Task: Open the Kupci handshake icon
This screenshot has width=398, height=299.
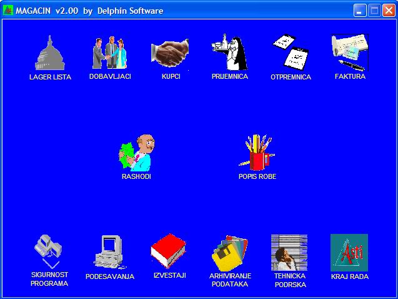Action: tap(170, 53)
